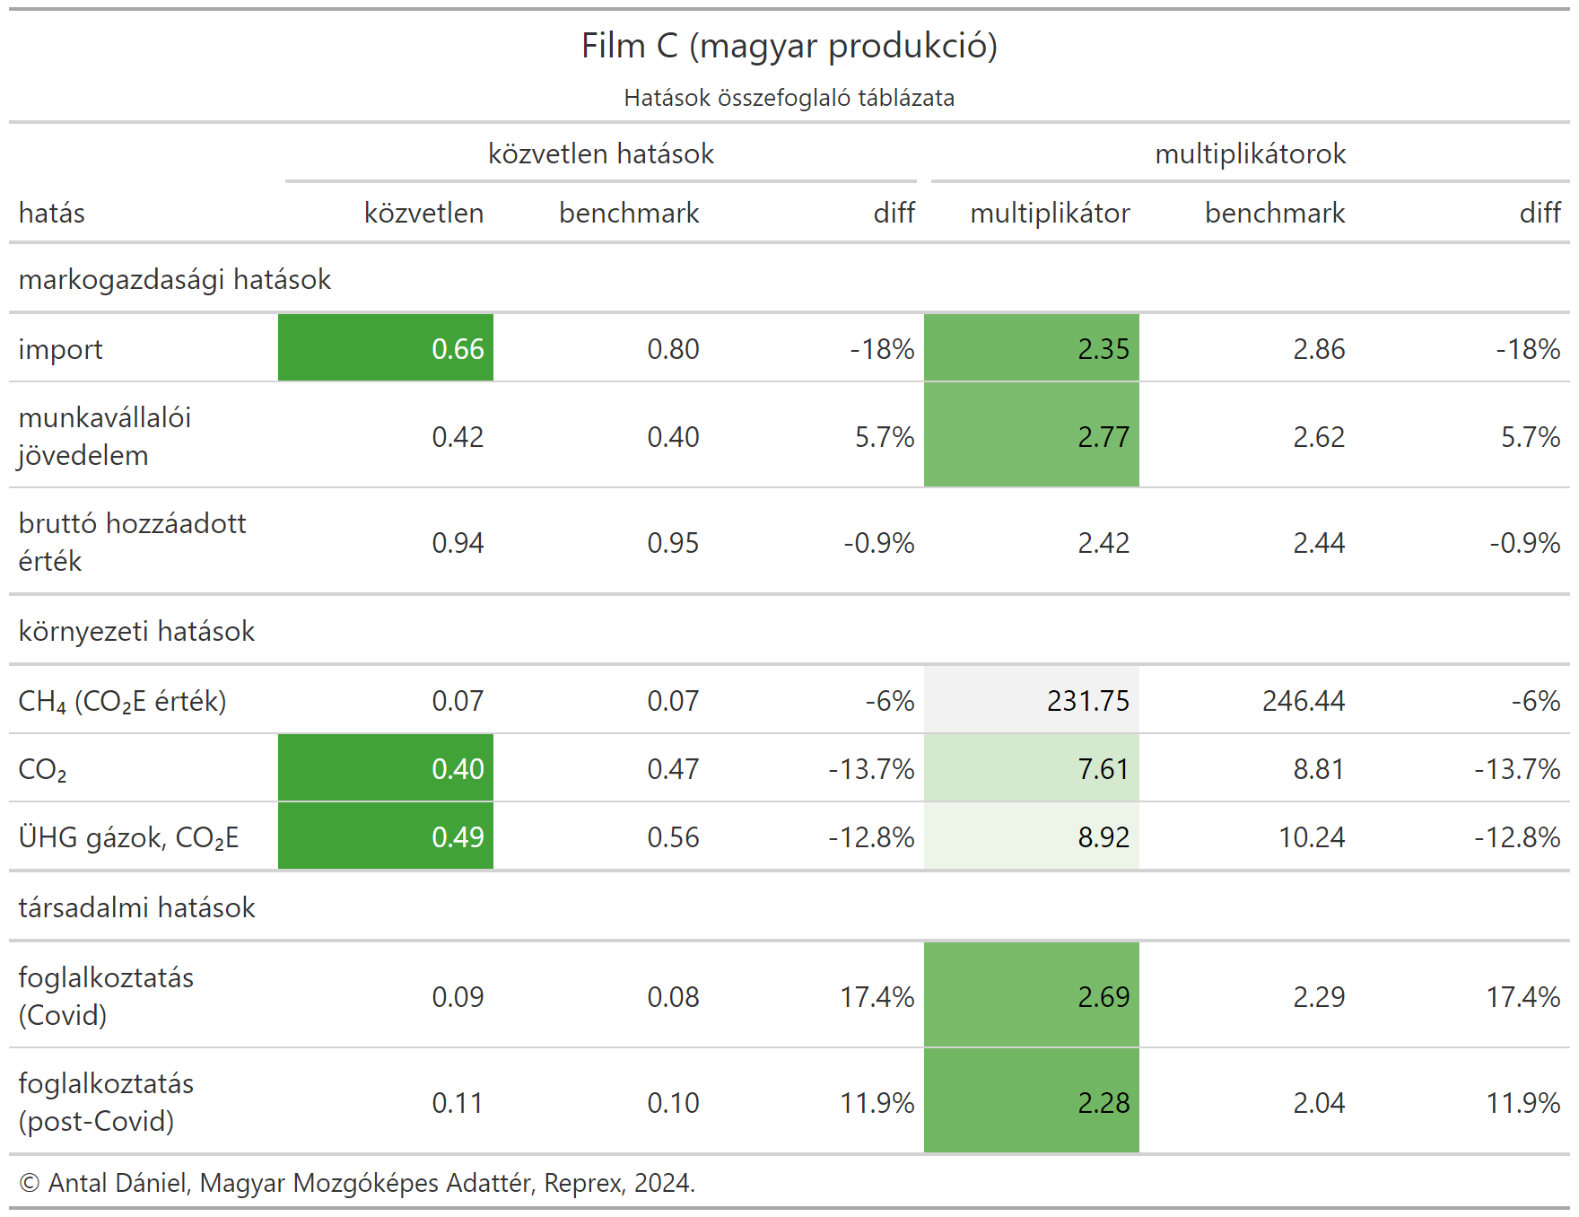Click the "multiplikátor" column header

tap(1050, 213)
